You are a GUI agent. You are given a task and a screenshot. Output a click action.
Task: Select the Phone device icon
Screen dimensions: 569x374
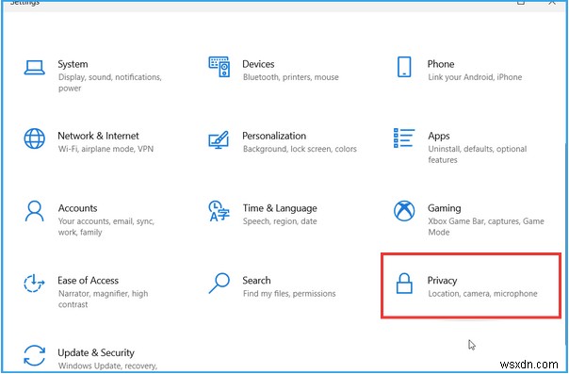click(404, 67)
